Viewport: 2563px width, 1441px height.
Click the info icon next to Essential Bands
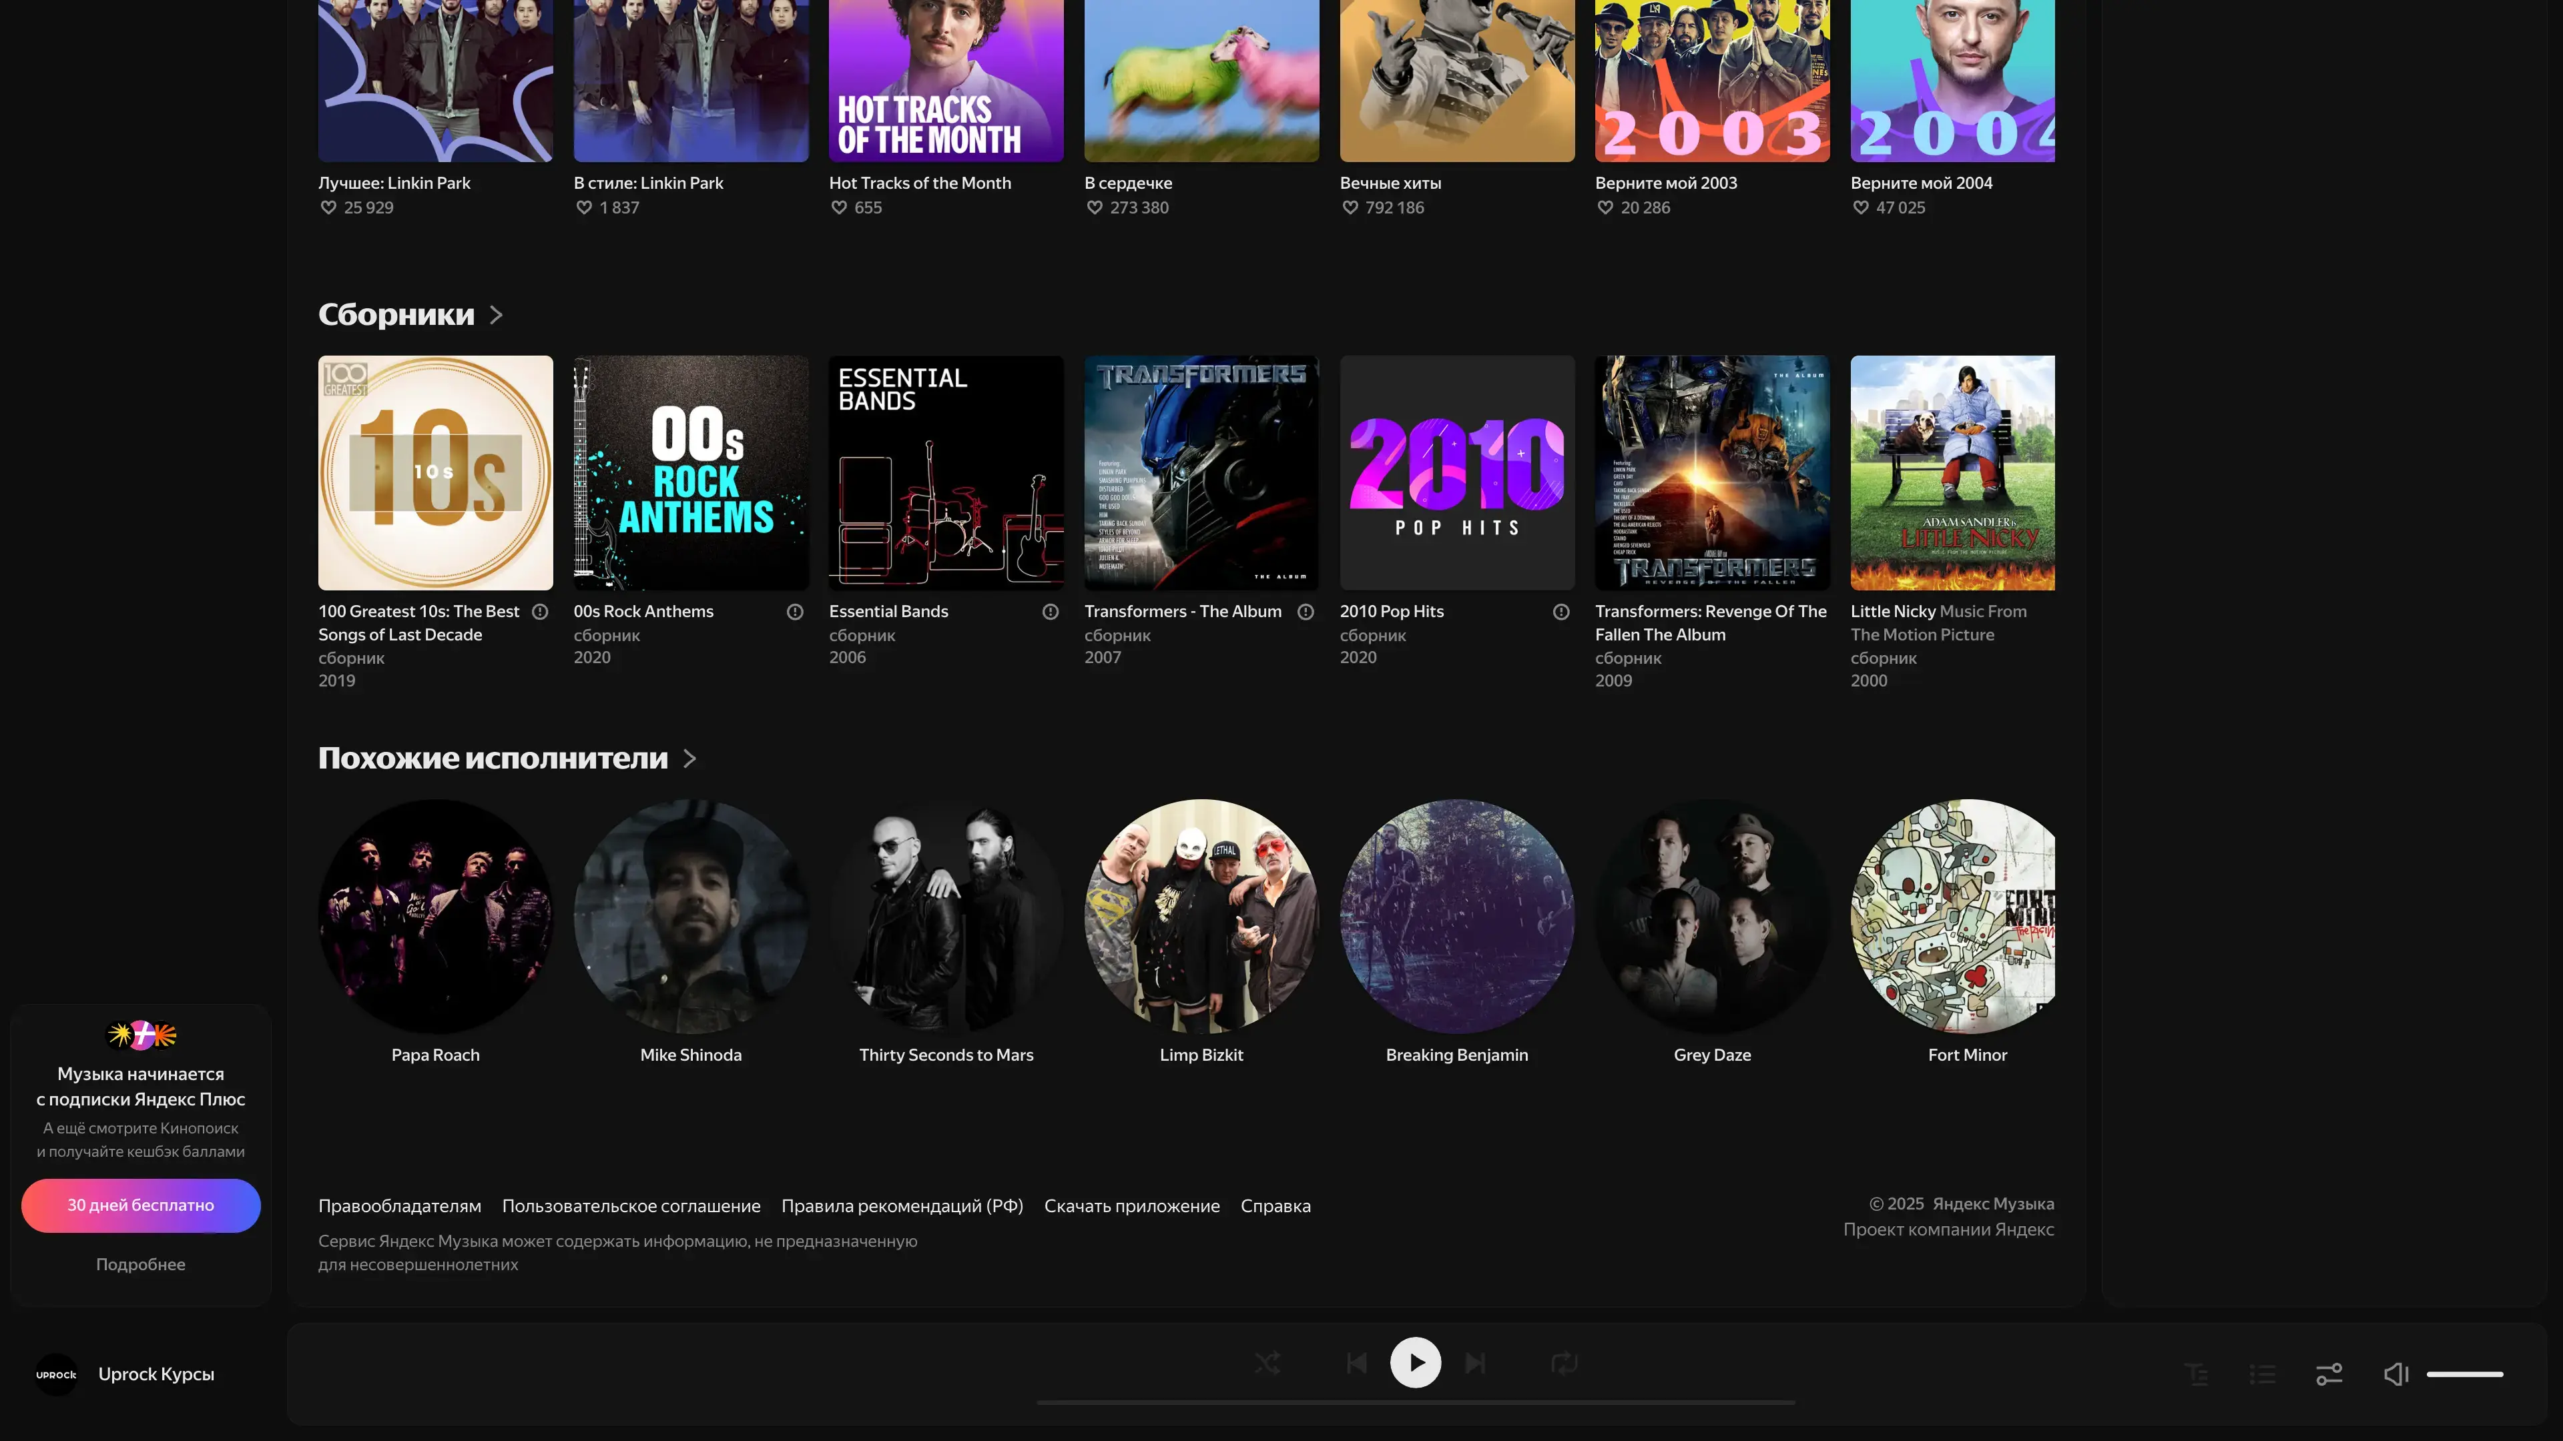(x=1050, y=612)
